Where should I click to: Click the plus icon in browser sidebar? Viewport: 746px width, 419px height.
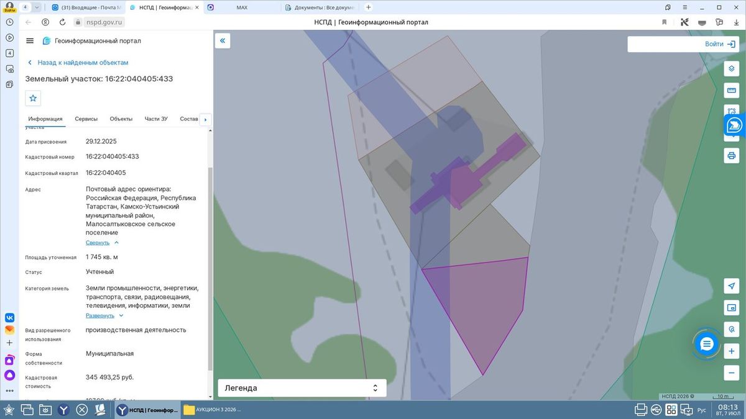pyautogui.click(x=9, y=343)
